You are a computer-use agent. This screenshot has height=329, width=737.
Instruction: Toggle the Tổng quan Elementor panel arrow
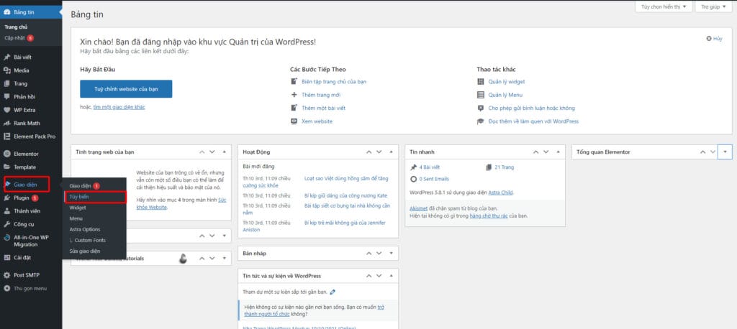[x=725, y=152]
